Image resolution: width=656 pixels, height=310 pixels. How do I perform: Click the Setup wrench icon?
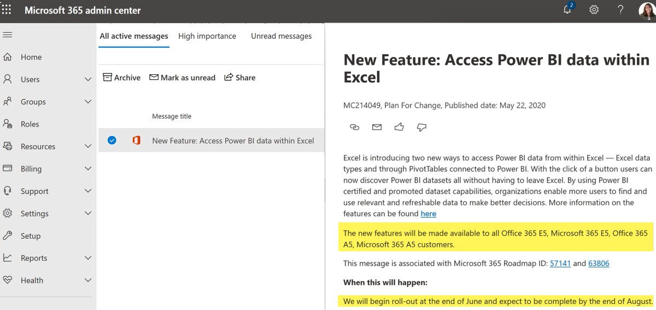8,236
